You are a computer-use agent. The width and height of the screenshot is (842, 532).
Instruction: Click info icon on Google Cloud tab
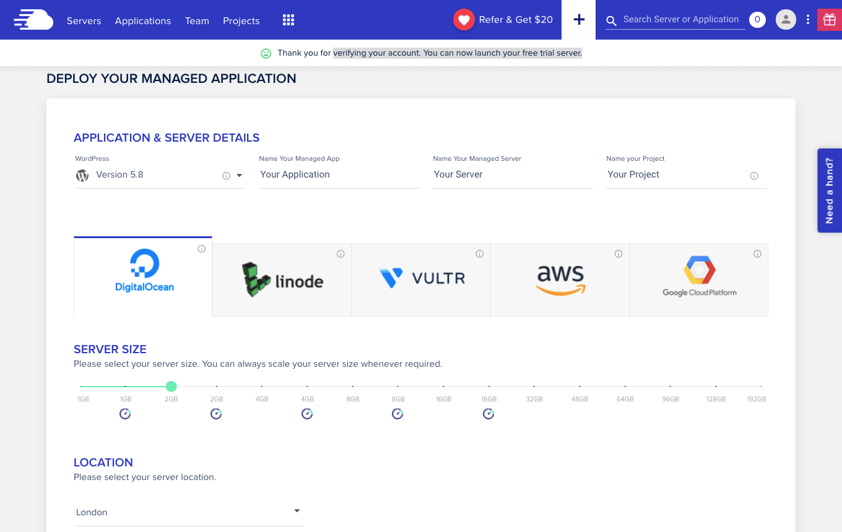757,254
